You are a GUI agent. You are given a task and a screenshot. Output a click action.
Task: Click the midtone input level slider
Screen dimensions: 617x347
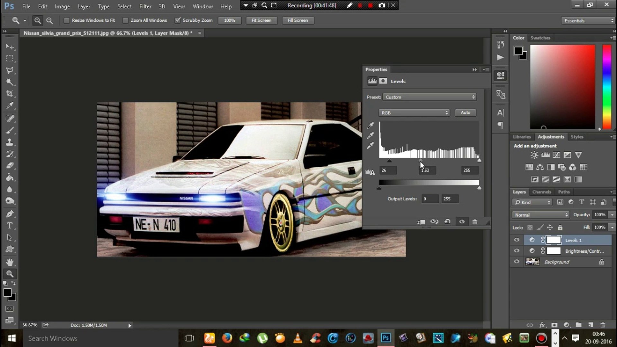(420, 160)
